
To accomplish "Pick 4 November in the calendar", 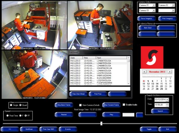I will click(144, 81).
